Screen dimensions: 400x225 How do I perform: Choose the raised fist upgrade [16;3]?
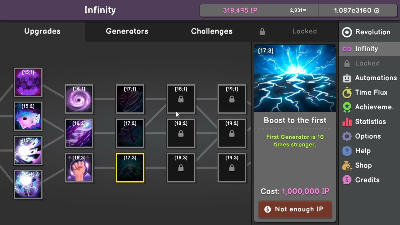79,167
